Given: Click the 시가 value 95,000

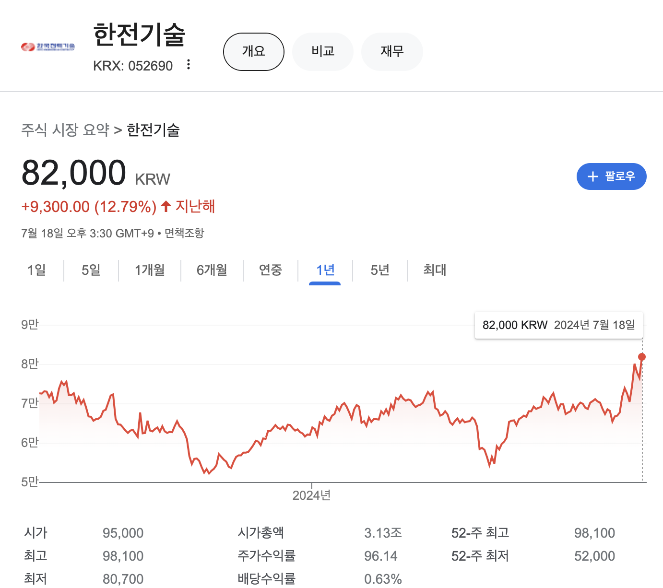Looking at the screenshot, I should coord(123,533).
